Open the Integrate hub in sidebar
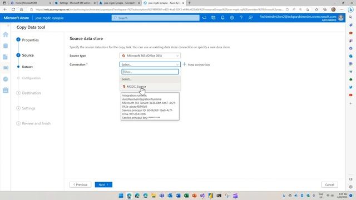Viewport: 356px width, 200px height. pos(6,68)
